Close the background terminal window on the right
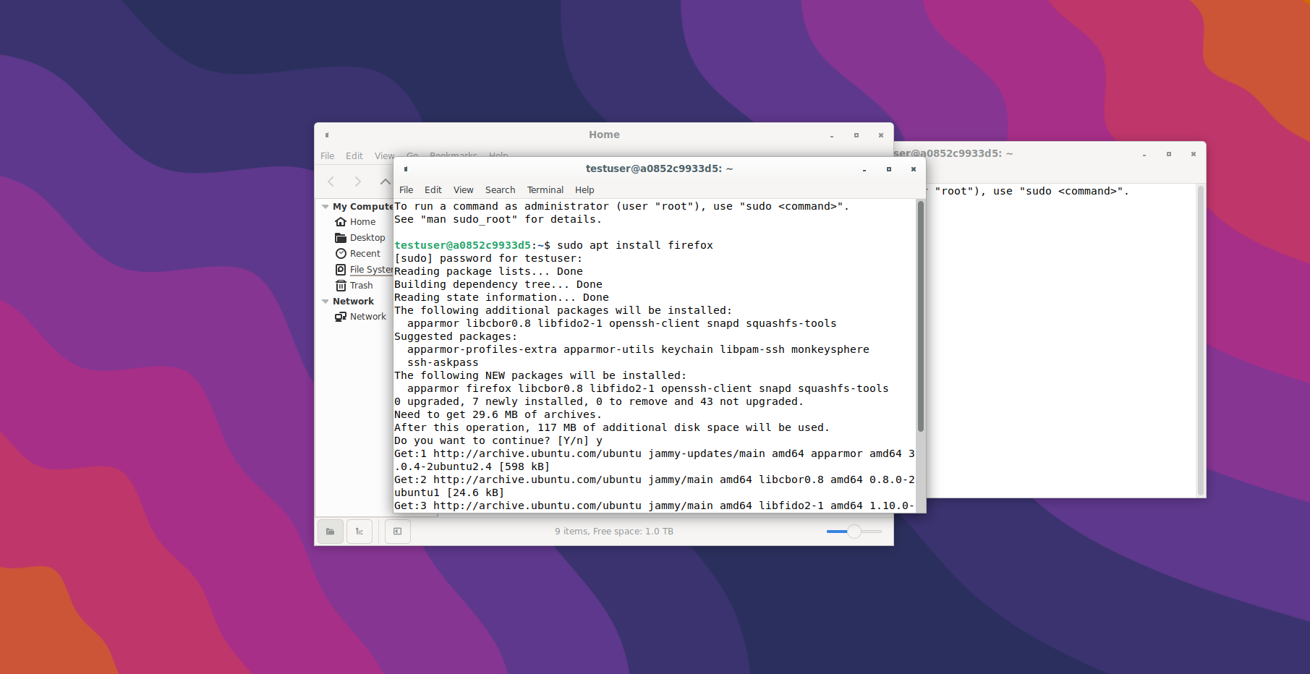 coord(1194,155)
